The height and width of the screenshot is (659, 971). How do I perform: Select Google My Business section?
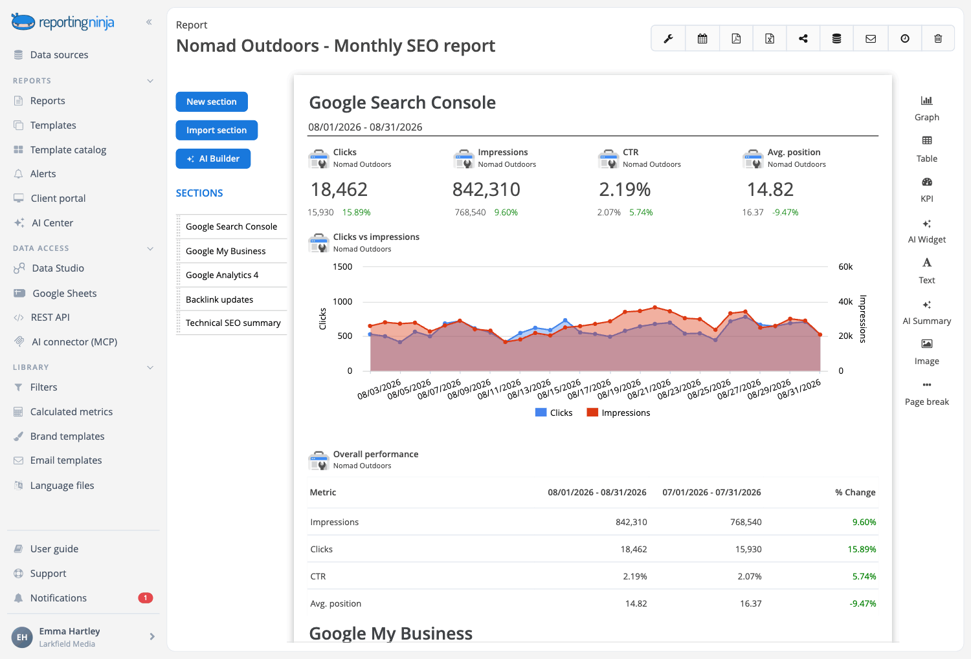click(x=232, y=251)
